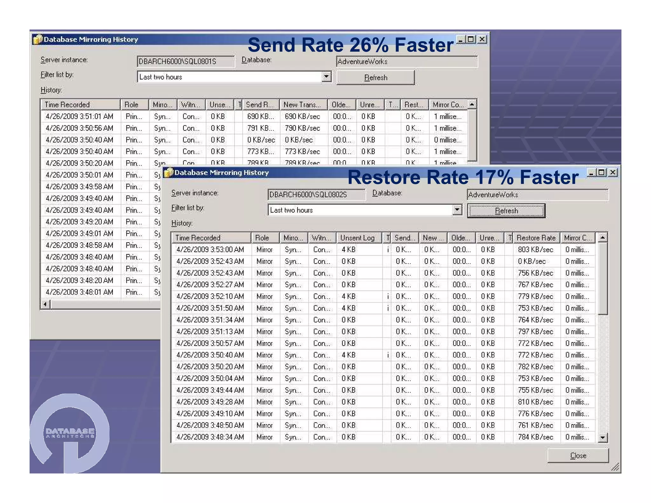Sort back window by Time Recorded header
The height and width of the screenshot is (503, 651).
click(x=80, y=105)
